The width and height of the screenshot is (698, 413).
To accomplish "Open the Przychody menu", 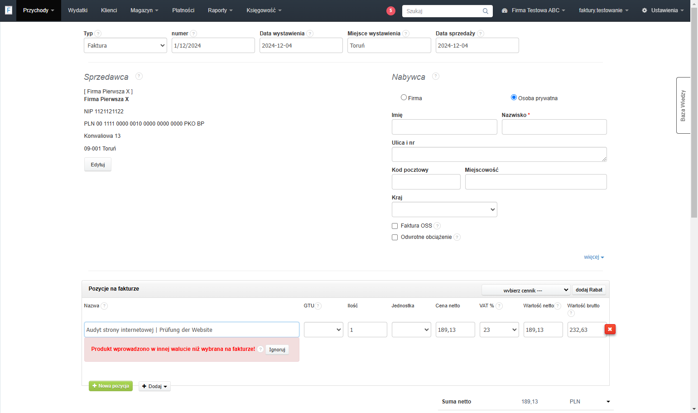I will (39, 10).
